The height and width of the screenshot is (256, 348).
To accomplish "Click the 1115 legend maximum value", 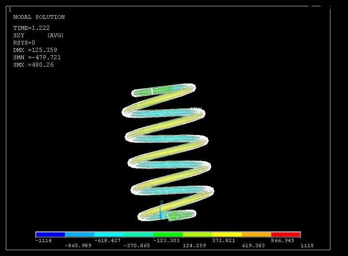I will [307, 245].
